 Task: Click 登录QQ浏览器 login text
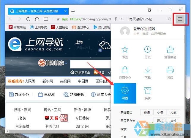144,29
